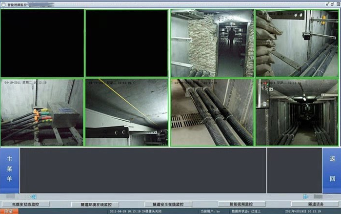Select feed with colored cable junction box
The height and width of the screenshot is (214, 341).
tap(42, 112)
